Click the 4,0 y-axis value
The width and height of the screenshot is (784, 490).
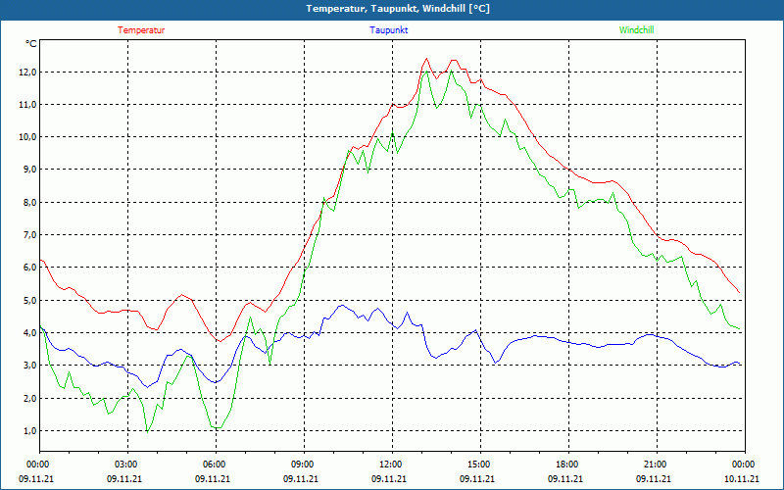pos(29,333)
